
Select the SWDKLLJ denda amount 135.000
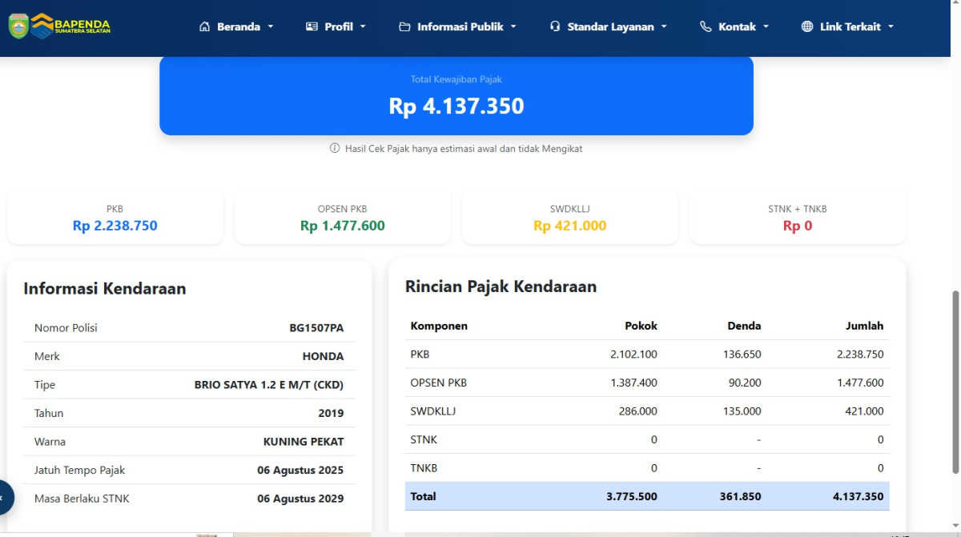[x=742, y=411]
